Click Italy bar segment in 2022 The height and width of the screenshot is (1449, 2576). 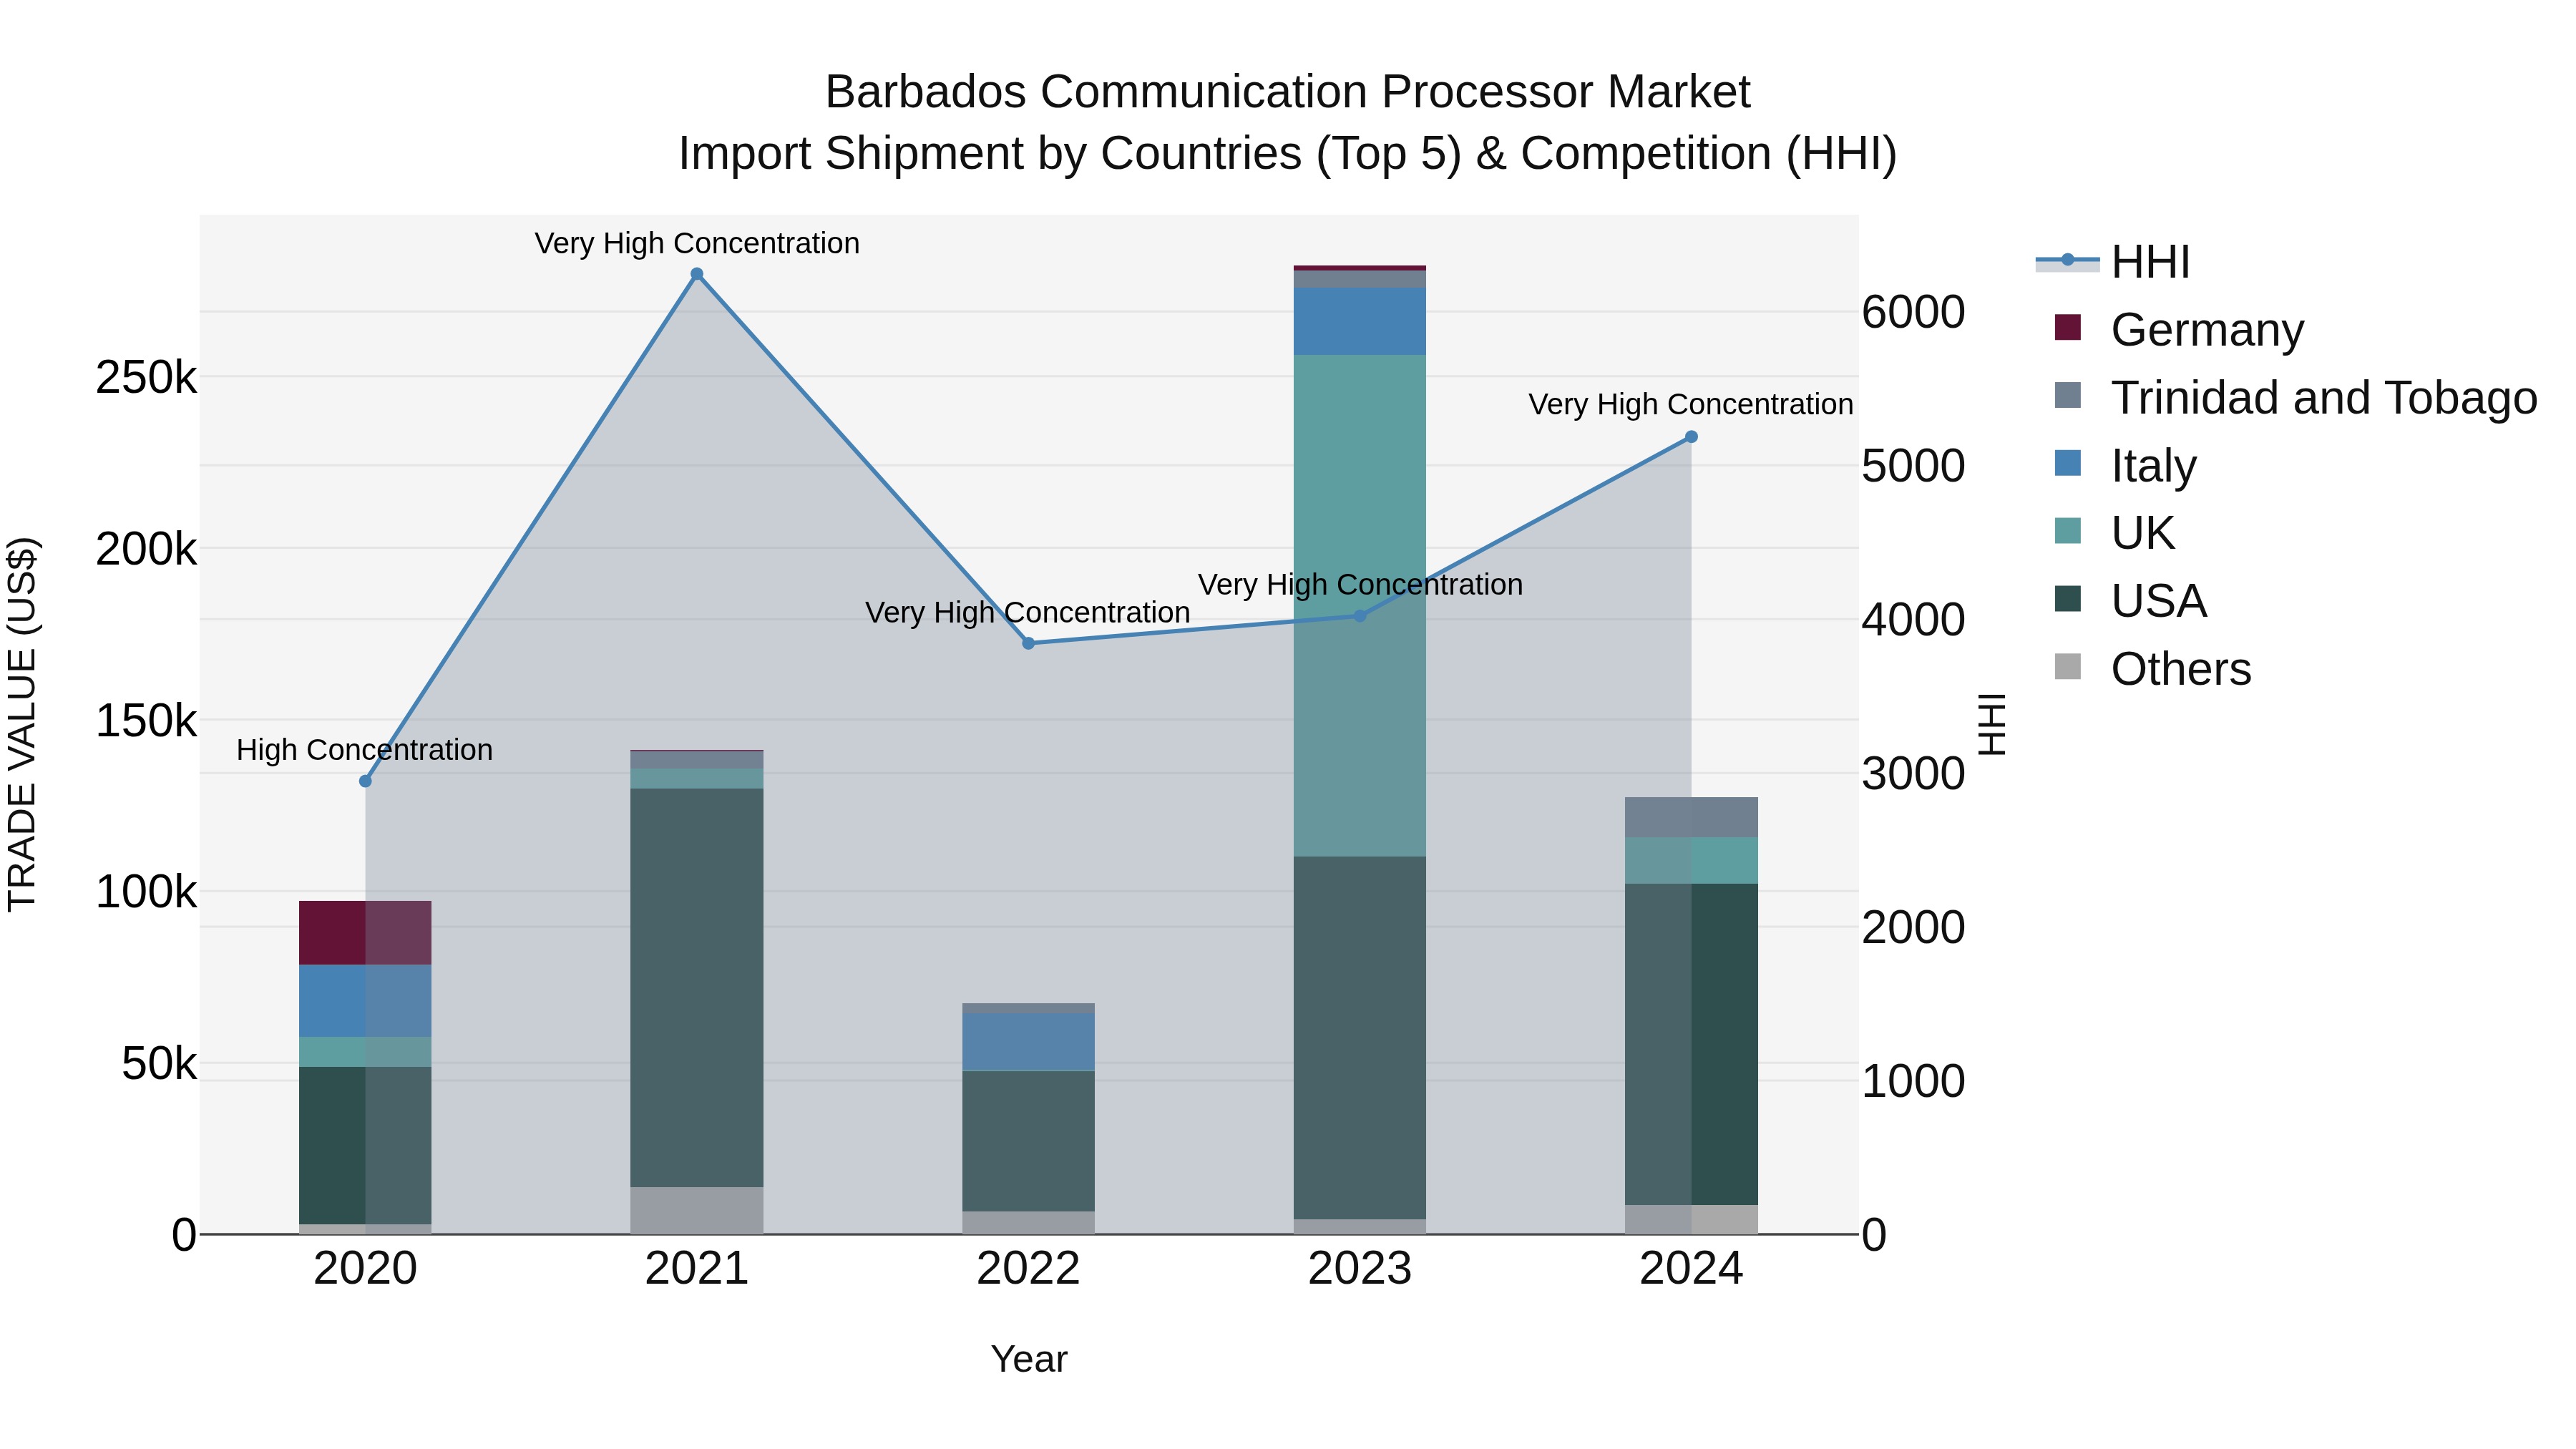point(1028,1042)
